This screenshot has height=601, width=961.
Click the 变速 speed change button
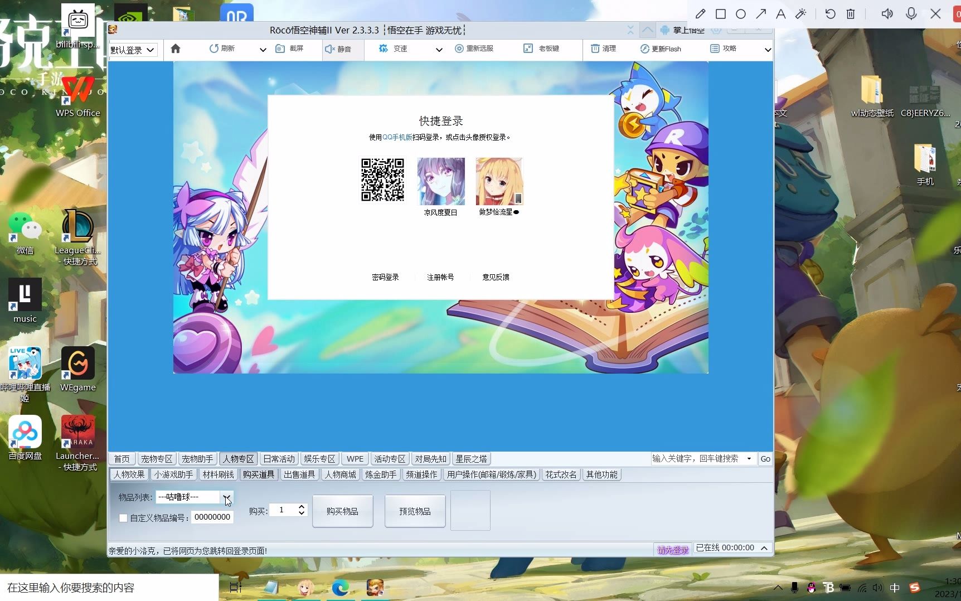click(x=393, y=49)
